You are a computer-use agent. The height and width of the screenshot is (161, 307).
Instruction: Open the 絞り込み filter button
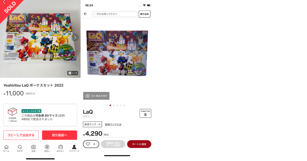pyautogui.click(x=145, y=14)
